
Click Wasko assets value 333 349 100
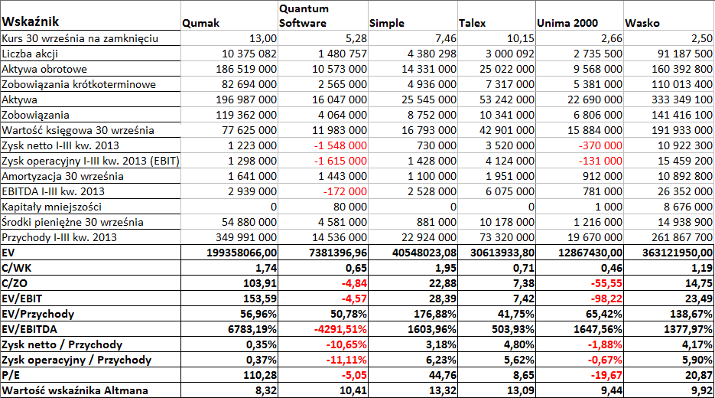coord(682,100)
